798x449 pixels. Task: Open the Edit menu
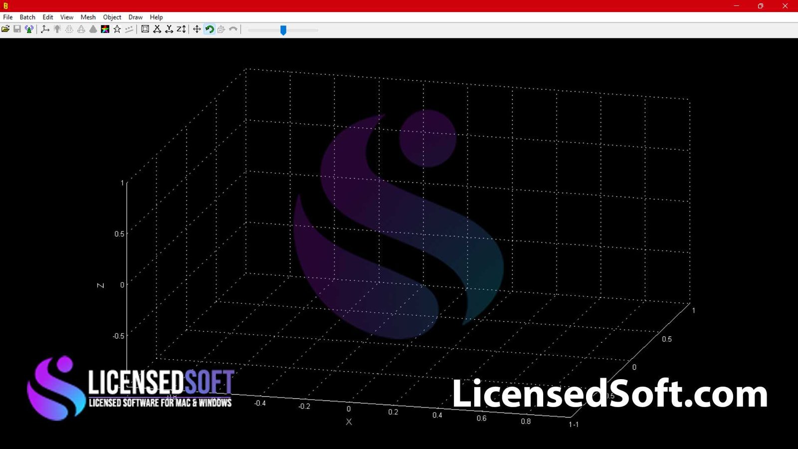pos(48,17)
